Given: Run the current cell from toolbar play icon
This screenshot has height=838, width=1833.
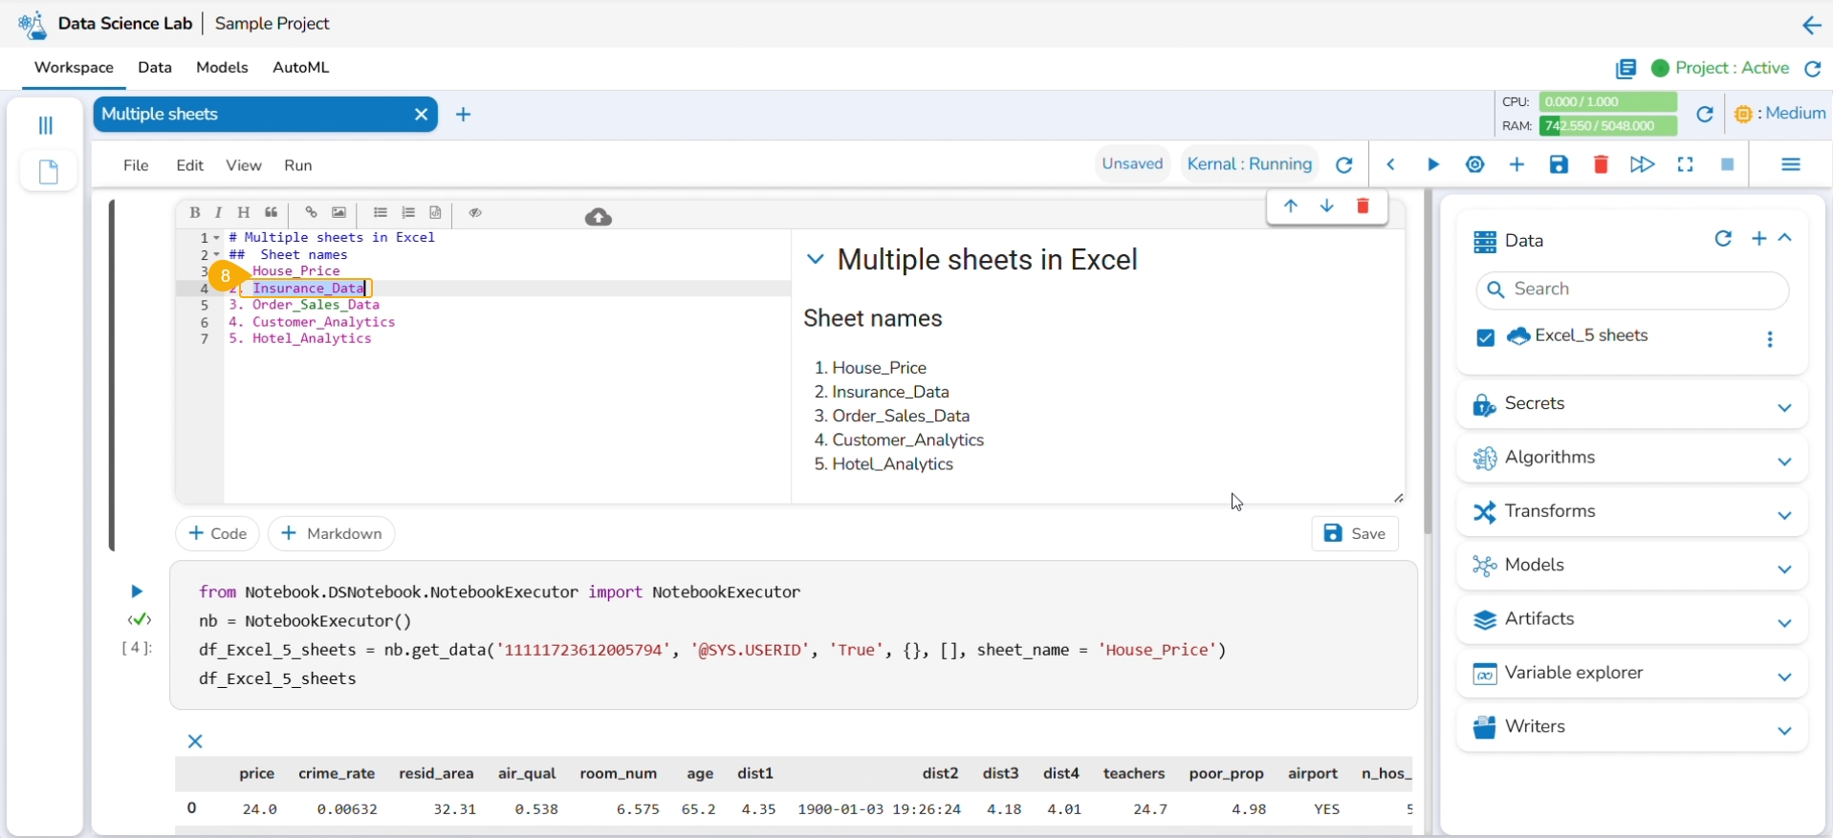Looking at the screenshot, I should 1432,165.
